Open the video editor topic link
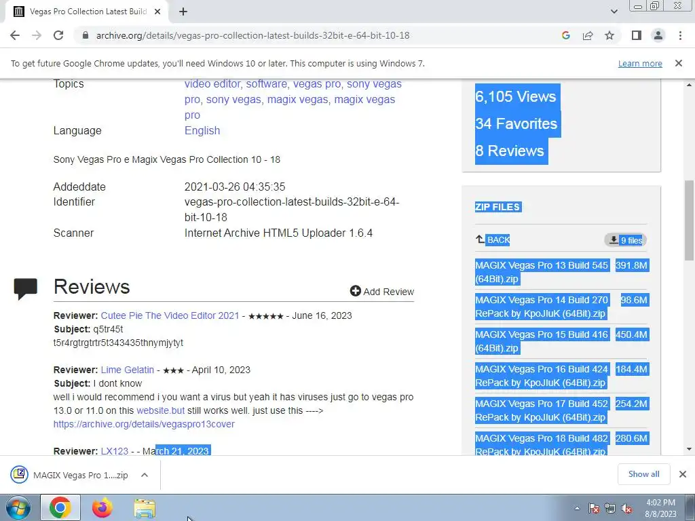695x521 pixels. (x=212, y=83)
